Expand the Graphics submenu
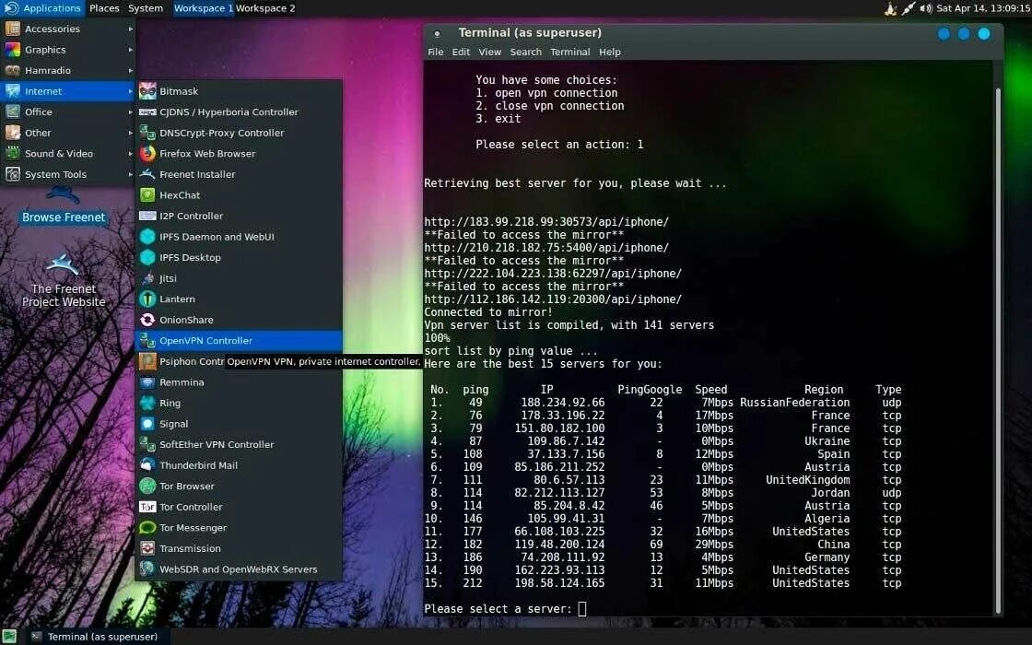 [68, 50]
